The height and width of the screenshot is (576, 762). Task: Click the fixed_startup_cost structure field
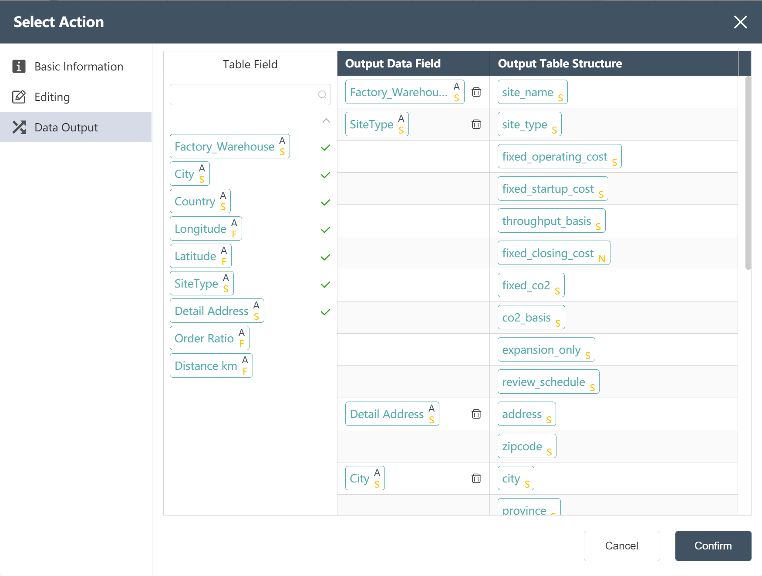[553, 188]
